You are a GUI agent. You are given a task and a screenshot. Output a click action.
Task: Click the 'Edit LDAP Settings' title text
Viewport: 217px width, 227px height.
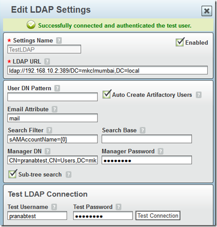pyautogui.click(x=51, y=10)
